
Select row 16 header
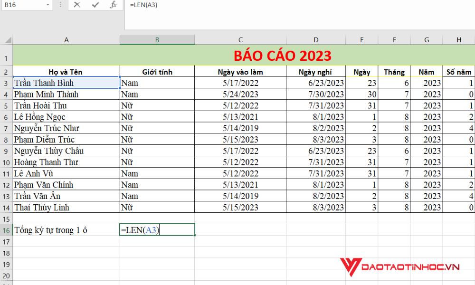pos(6,230)
